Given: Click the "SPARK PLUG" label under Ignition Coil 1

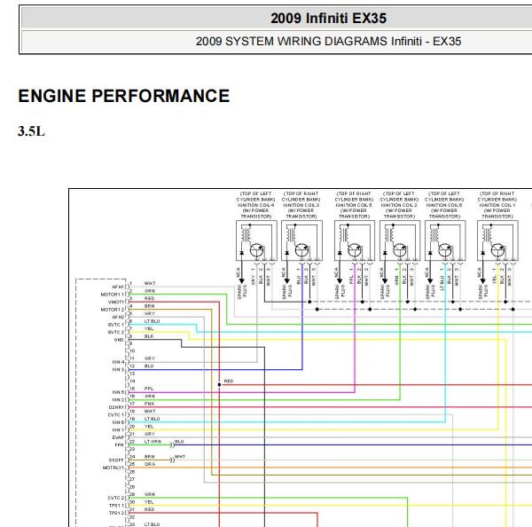Looking at the screenshot, I should point(483,291).
